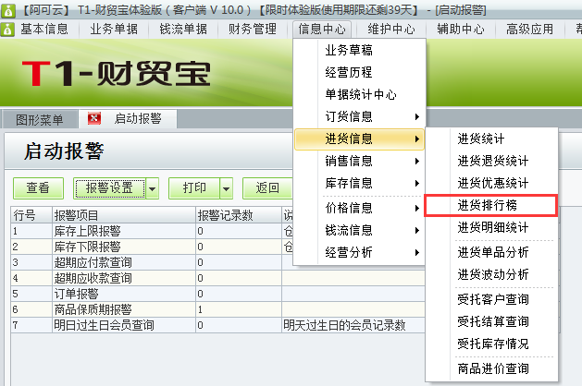Open the 打印 dropdown arrow
582x386 pixels.
tap(227, 188)
